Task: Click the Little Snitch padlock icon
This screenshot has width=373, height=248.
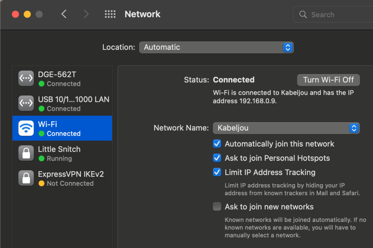Action: tap(26, 153)
